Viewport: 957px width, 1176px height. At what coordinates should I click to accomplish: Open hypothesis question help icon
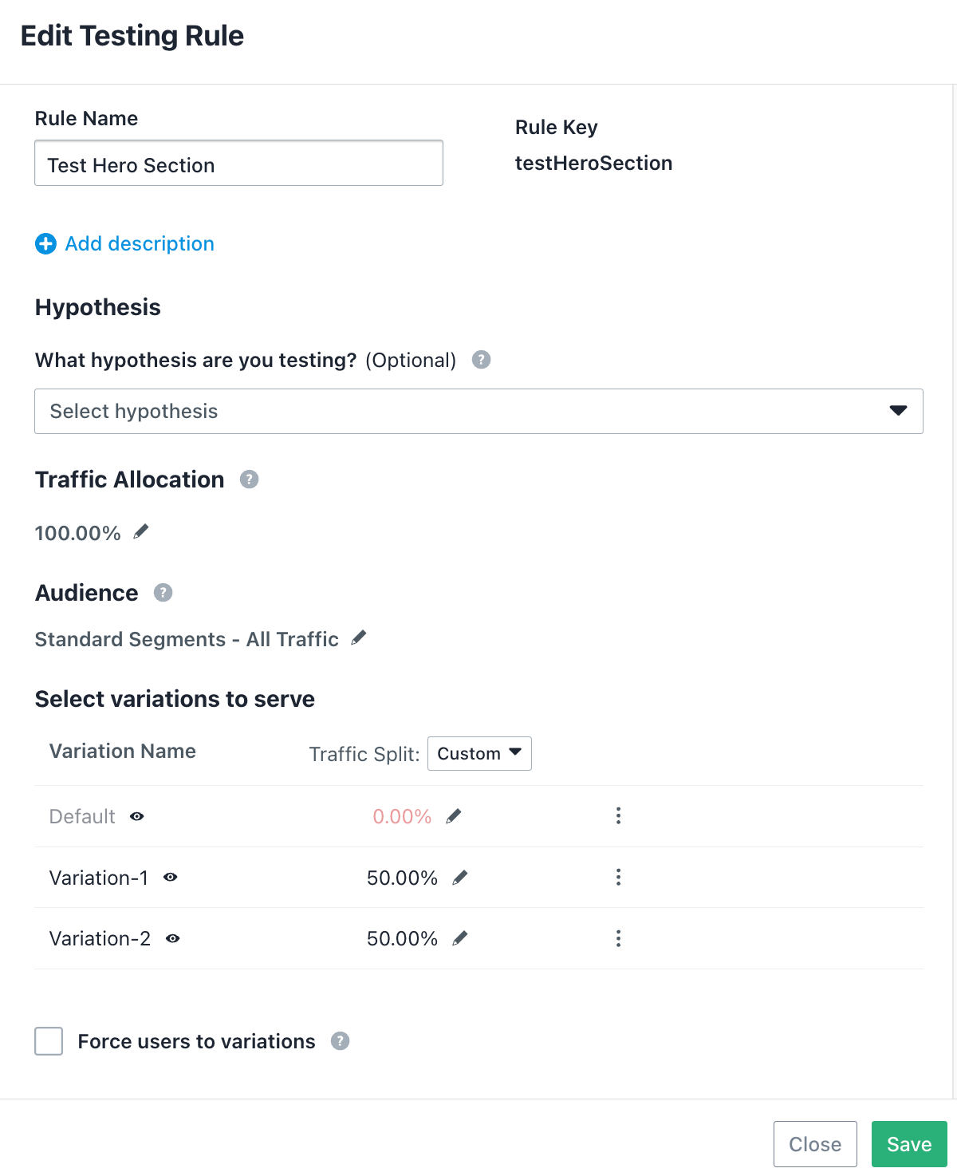(482, 360)
